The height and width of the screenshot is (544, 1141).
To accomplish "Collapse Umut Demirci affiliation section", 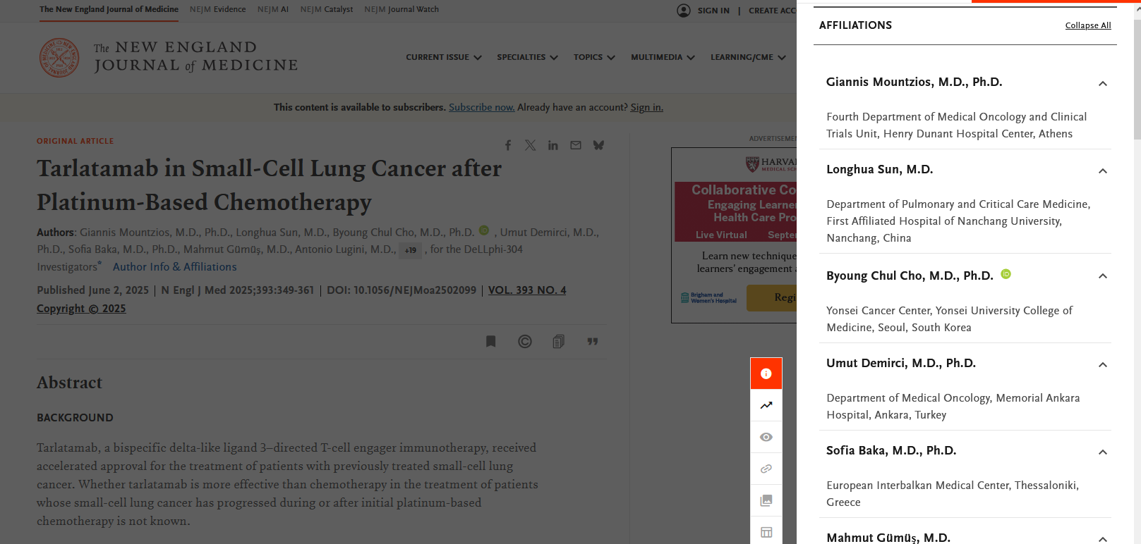I will tap(1102, 365).
